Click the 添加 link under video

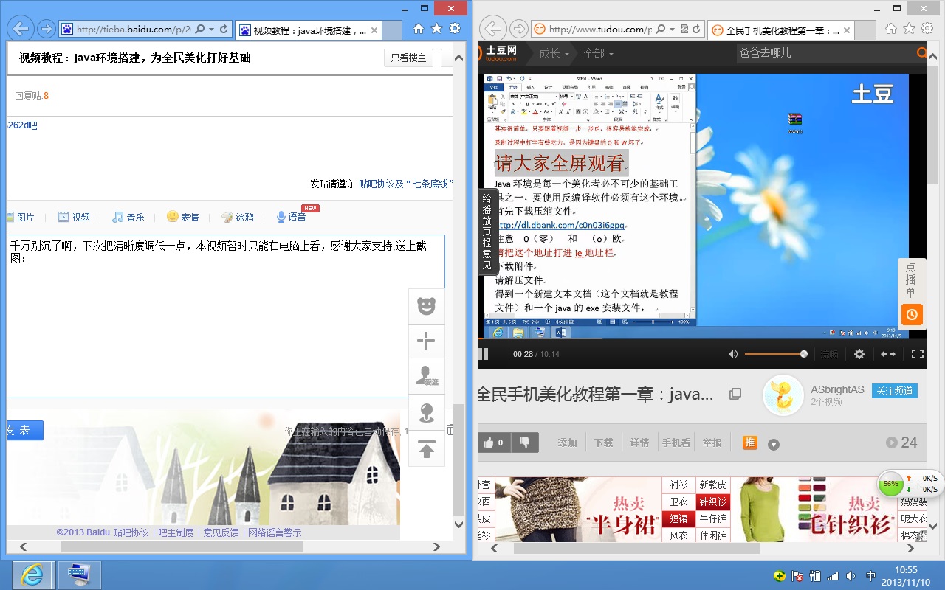point(568,442)
